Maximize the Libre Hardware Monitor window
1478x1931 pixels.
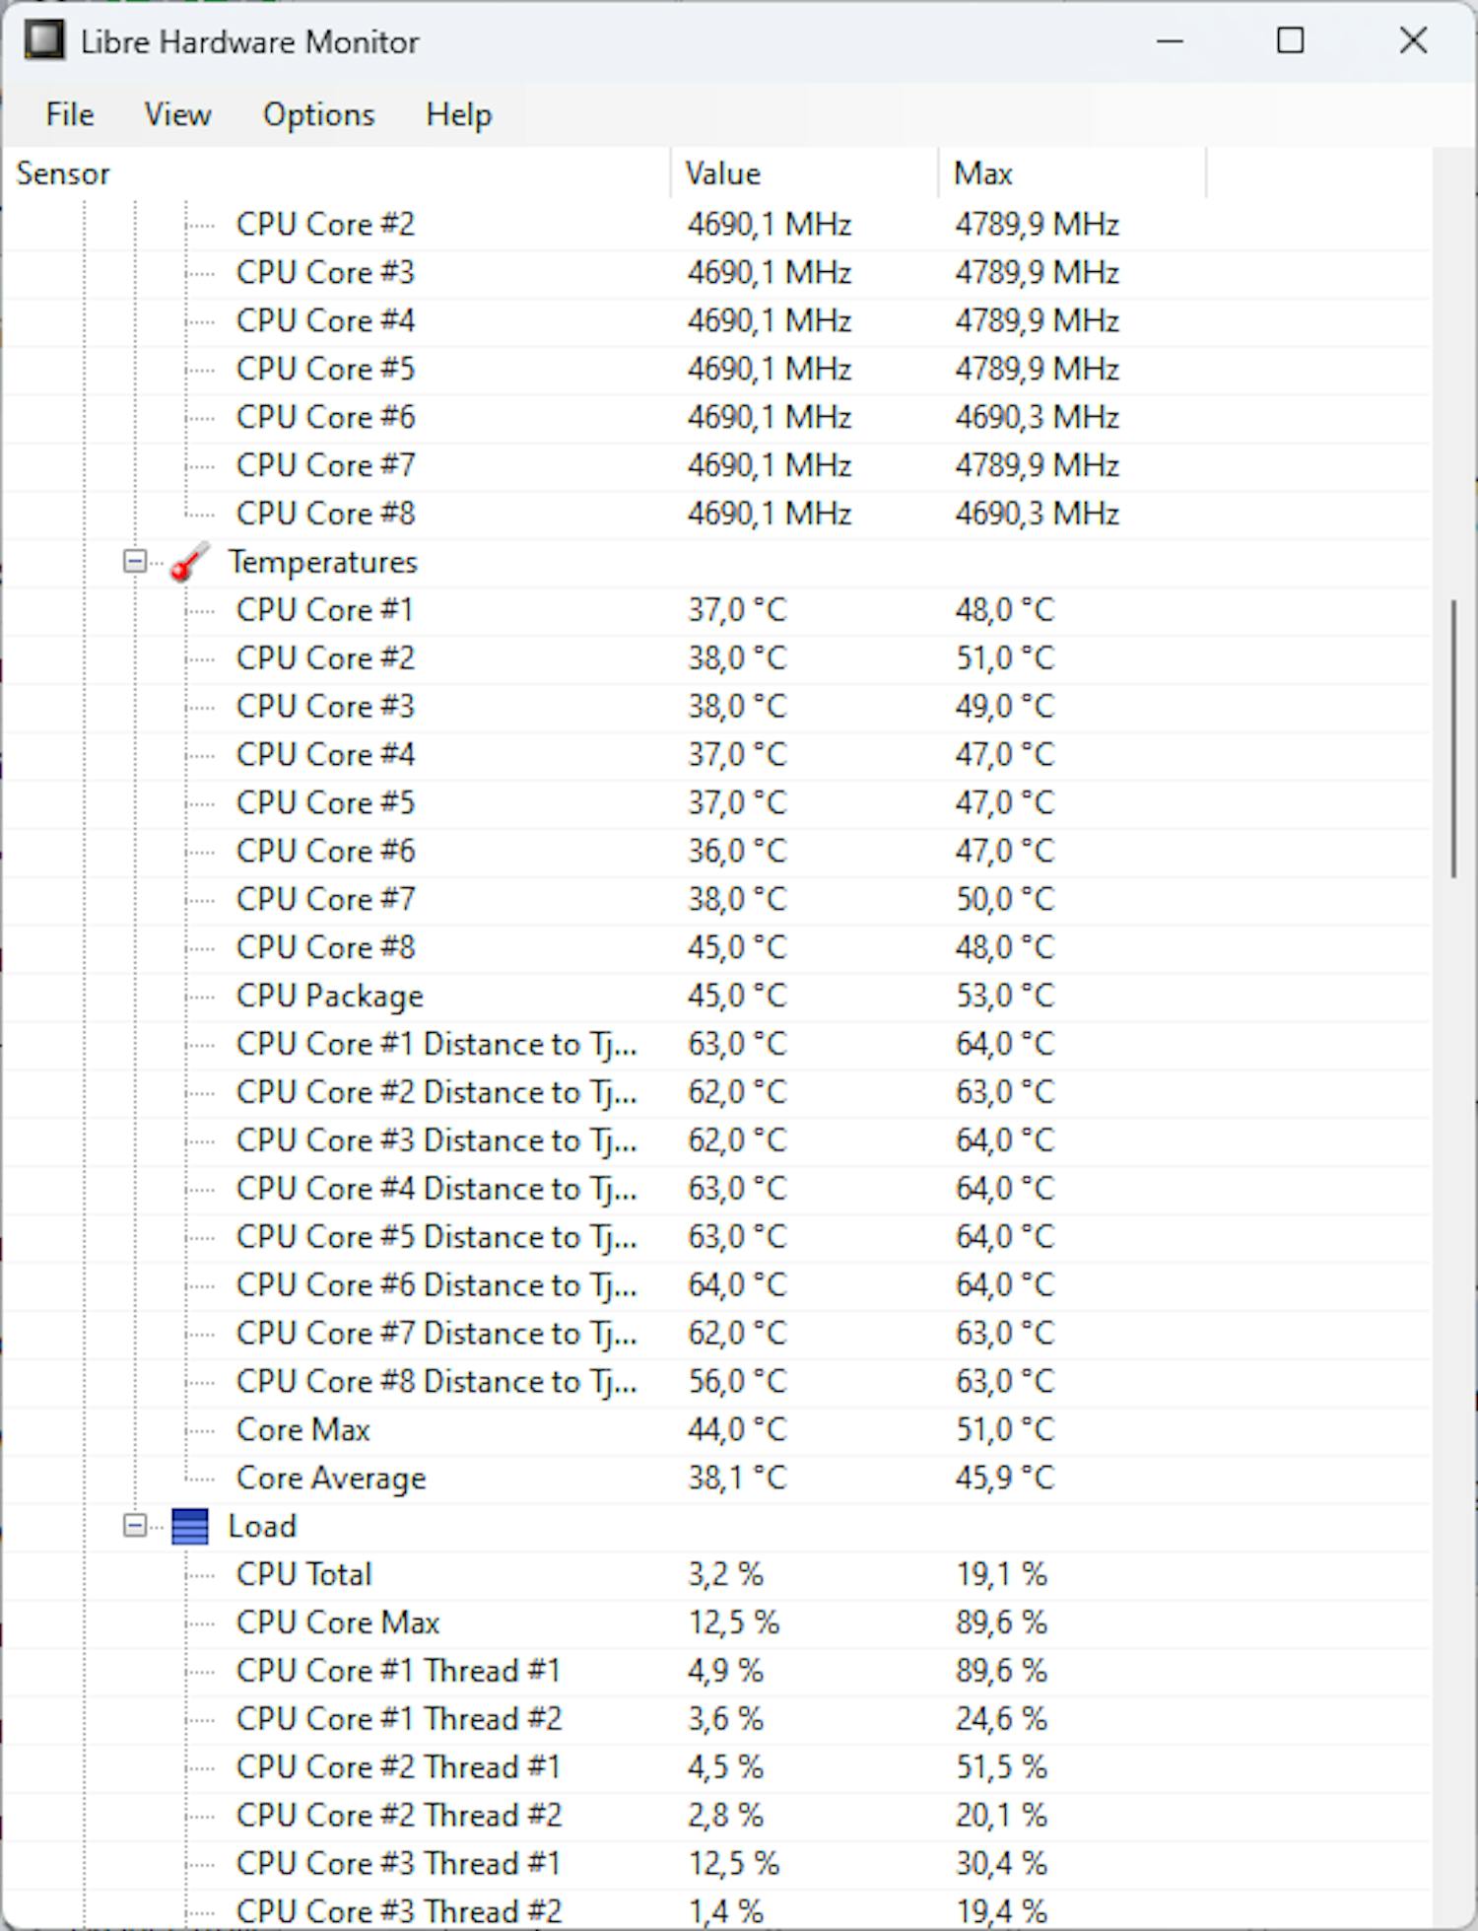click(1290, 41)
